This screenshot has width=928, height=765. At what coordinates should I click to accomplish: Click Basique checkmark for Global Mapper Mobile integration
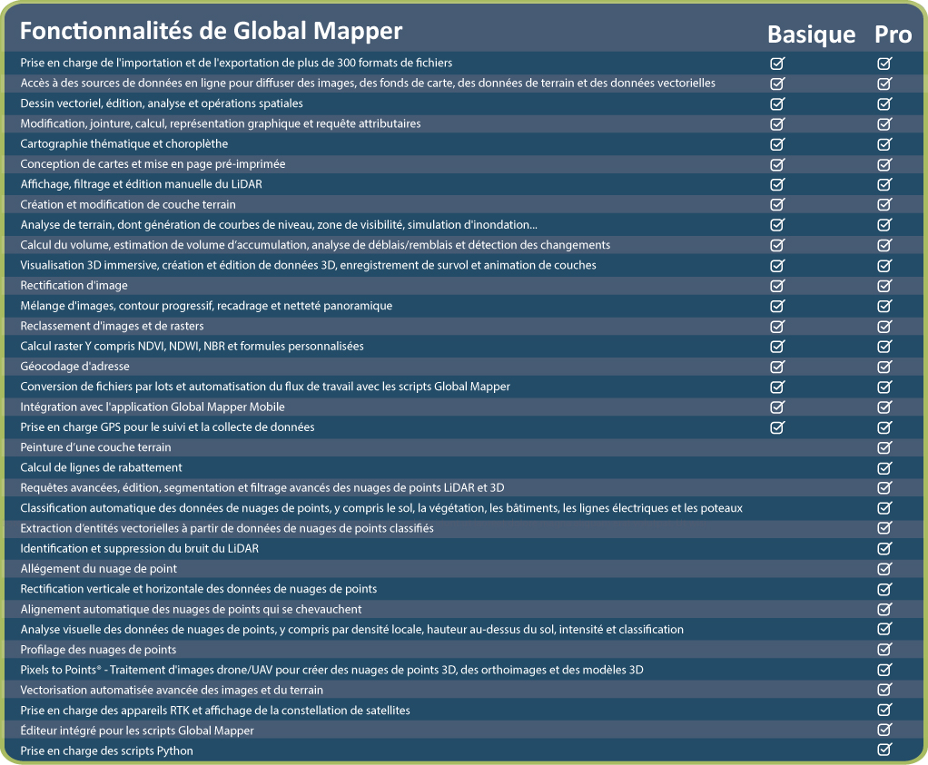[x=777, y=407]
